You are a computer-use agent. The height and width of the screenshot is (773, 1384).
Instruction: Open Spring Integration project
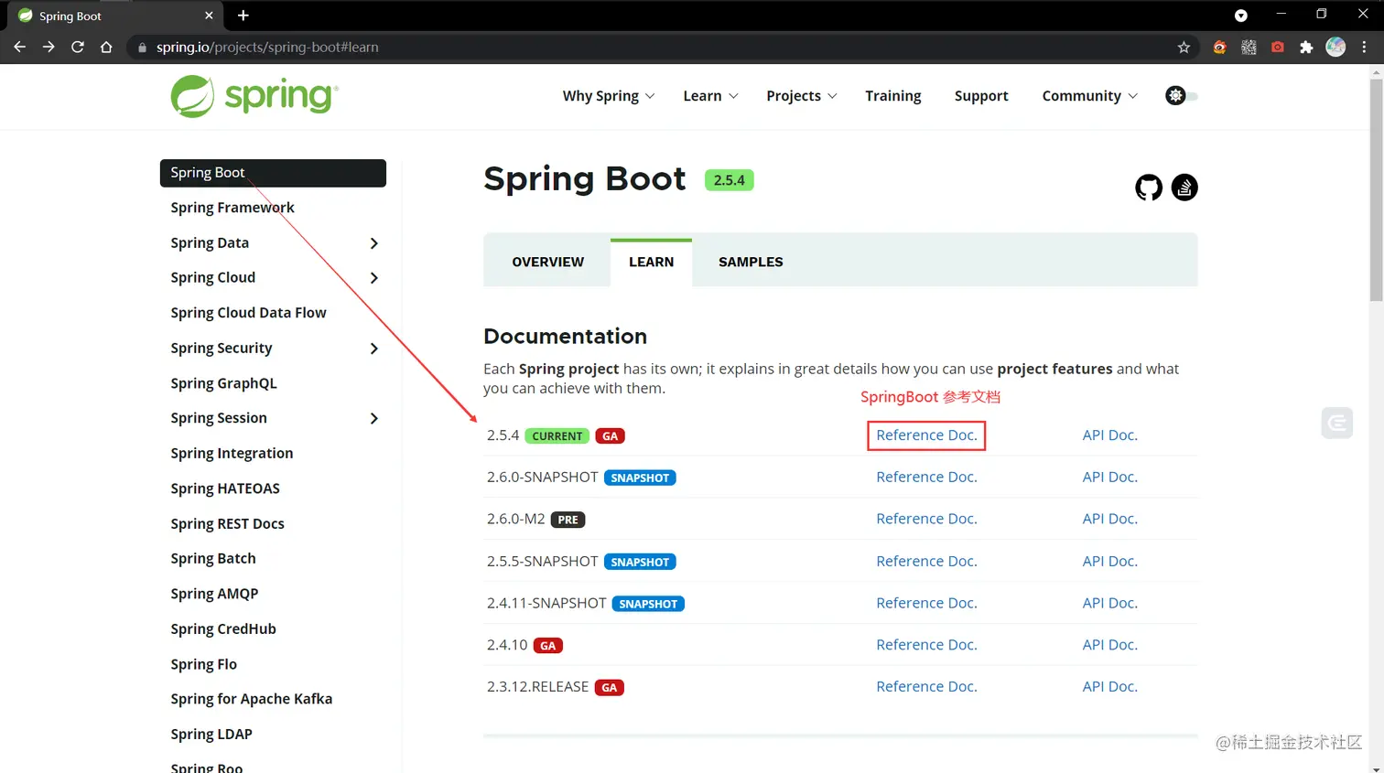pos(232,454)
